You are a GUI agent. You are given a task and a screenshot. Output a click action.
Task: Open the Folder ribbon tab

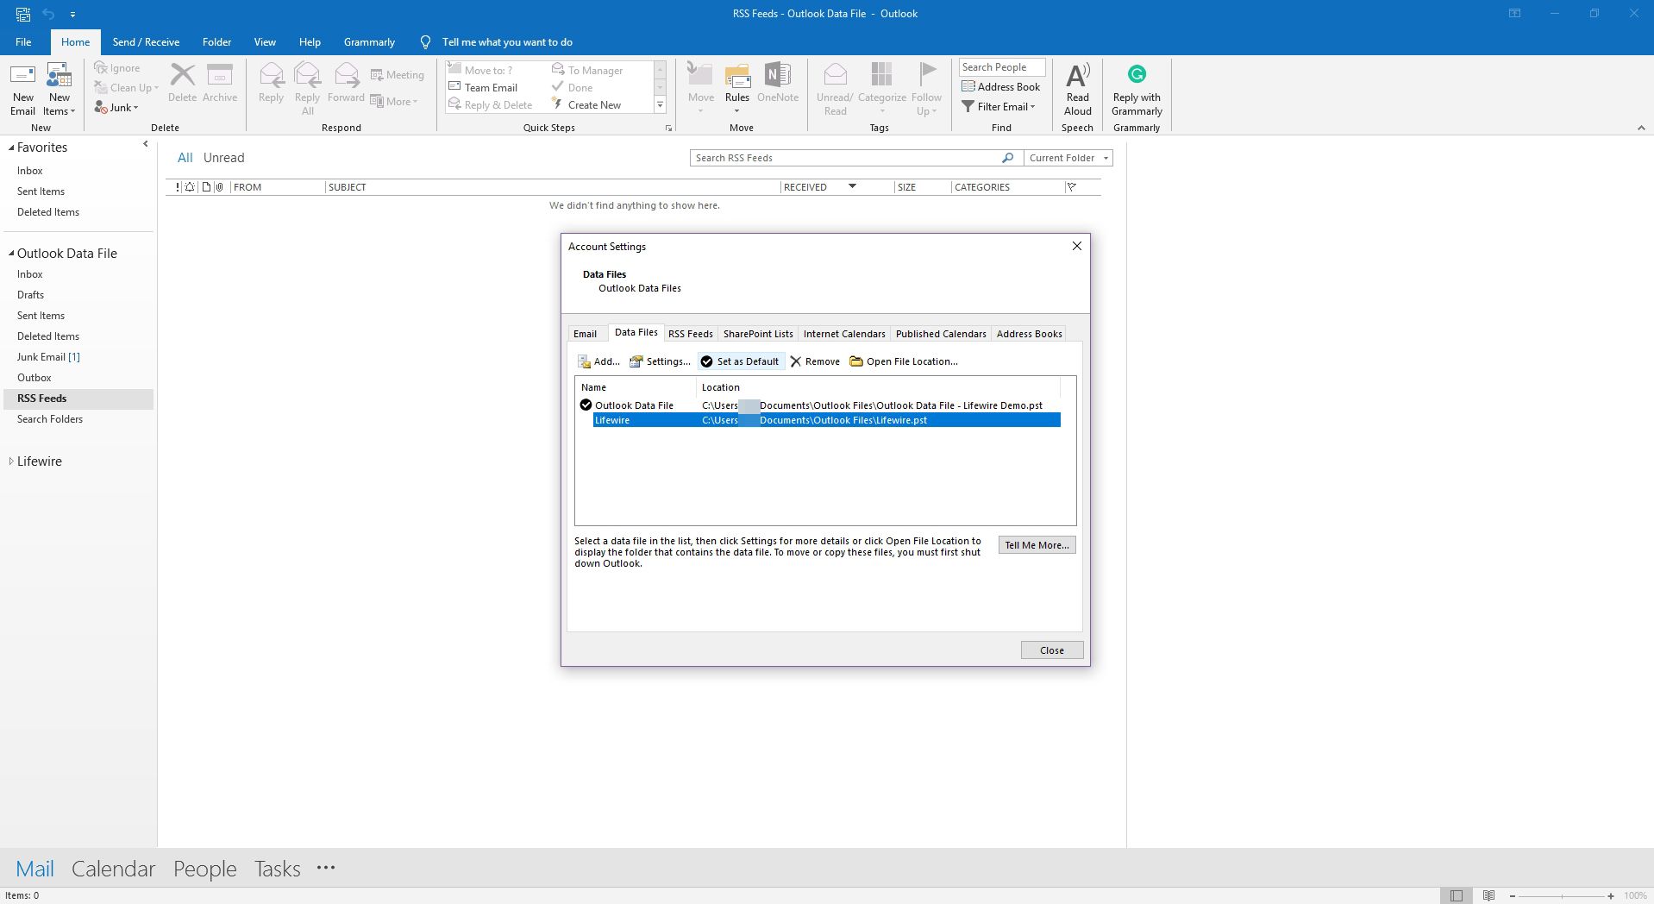[x=216, y=42]
